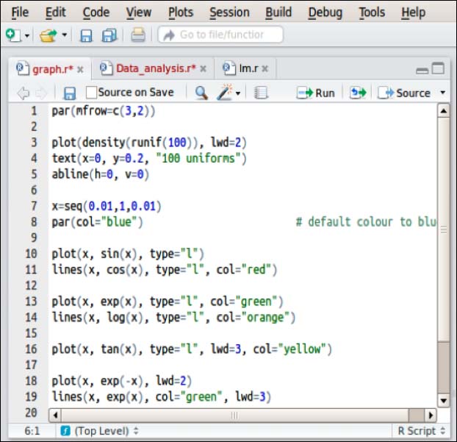Screen dimensions: 457x442
Task: Close the lm.r tab
Action: pyautogui.click(x=265, y=69)
